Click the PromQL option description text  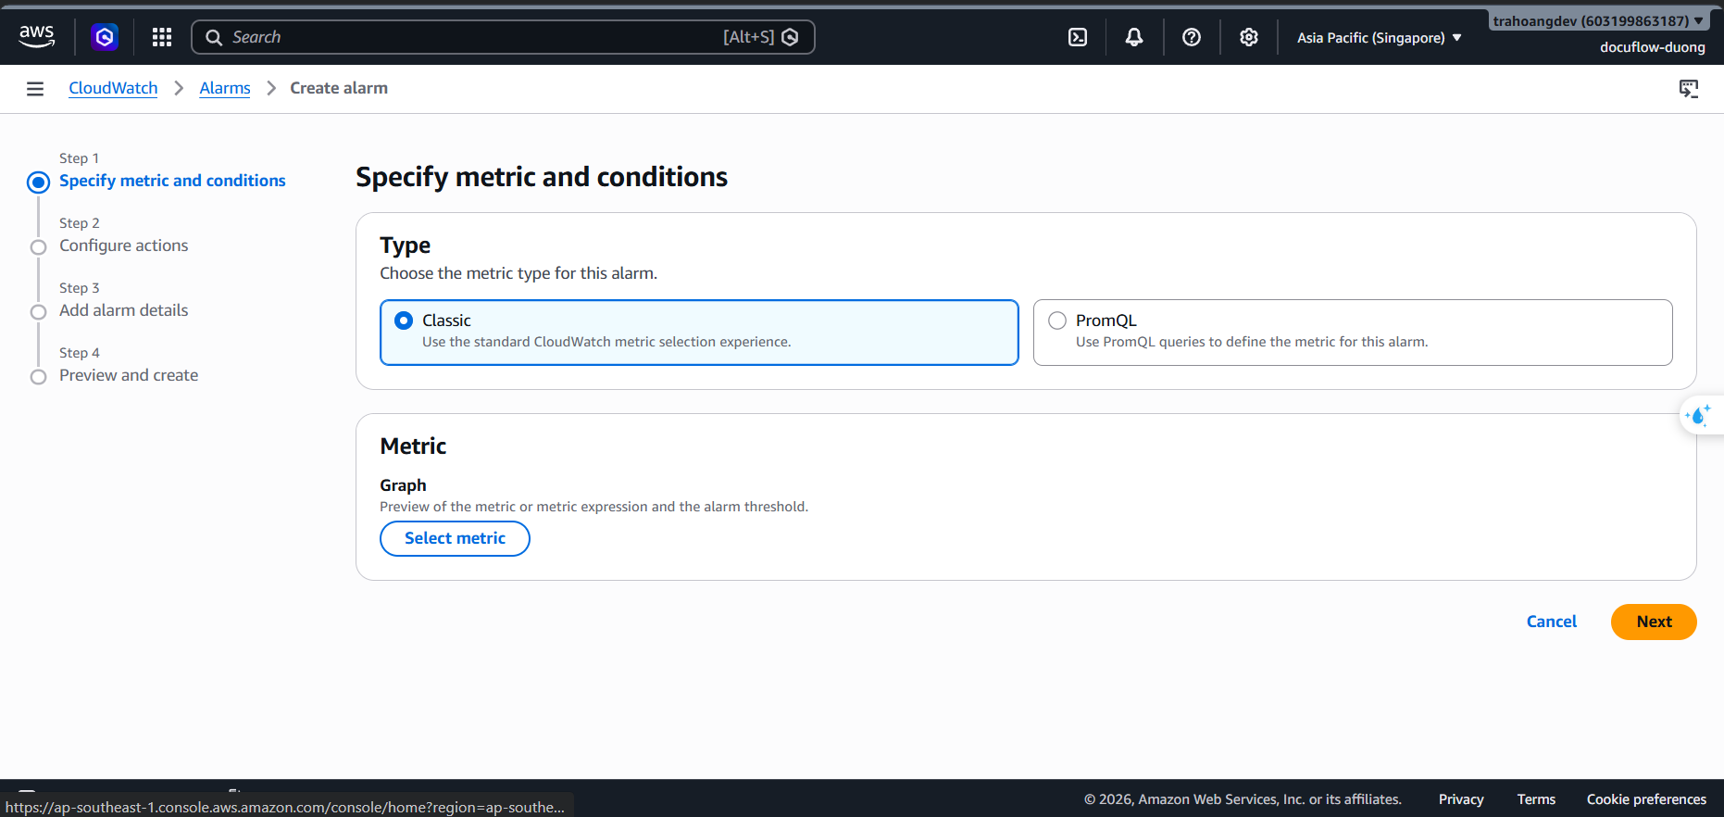[x=1252, y=342]
